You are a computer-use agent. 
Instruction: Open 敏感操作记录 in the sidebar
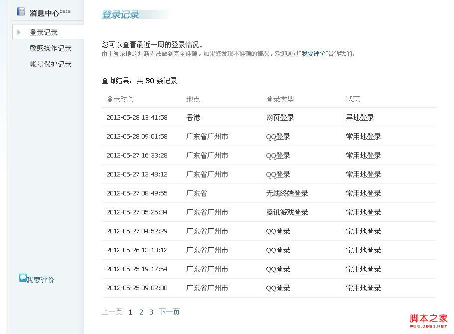51,48
